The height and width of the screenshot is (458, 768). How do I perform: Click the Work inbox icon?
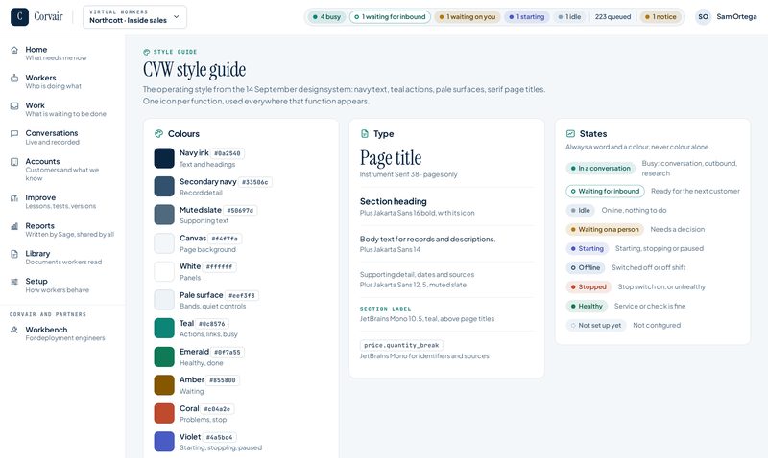14,105
